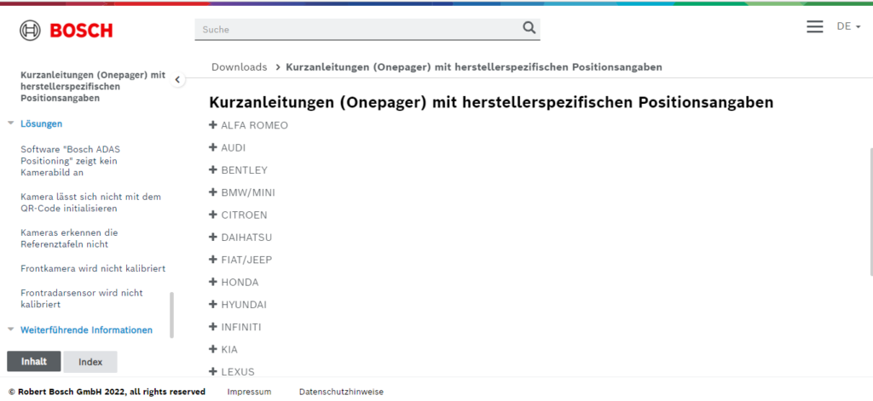
Task: Click the breadcrumb's current page title
Action: 474,67
